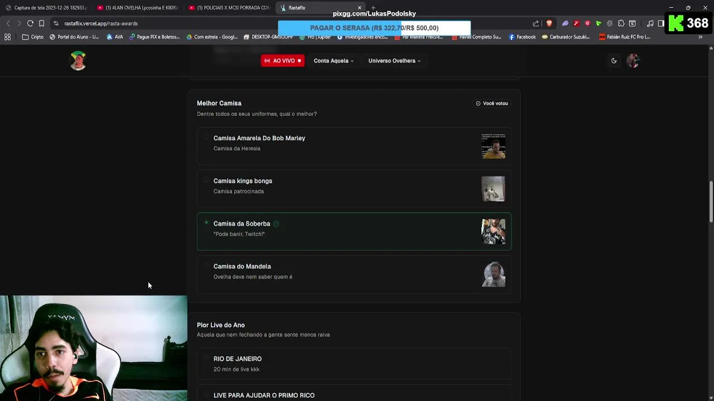The height and width of the screenshot is (401, 714).
Task: Select LIVE PARA AJUDAR O PRIMO RICO
Action: (x=354, y=393)
